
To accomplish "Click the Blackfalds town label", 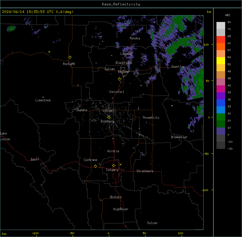I will point(124,63).
